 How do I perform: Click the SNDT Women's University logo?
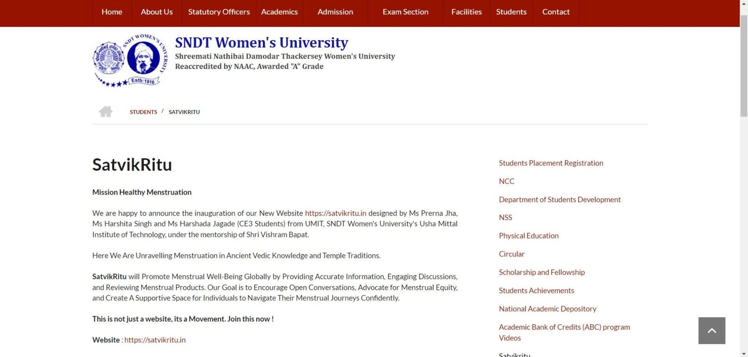point(130,60)
